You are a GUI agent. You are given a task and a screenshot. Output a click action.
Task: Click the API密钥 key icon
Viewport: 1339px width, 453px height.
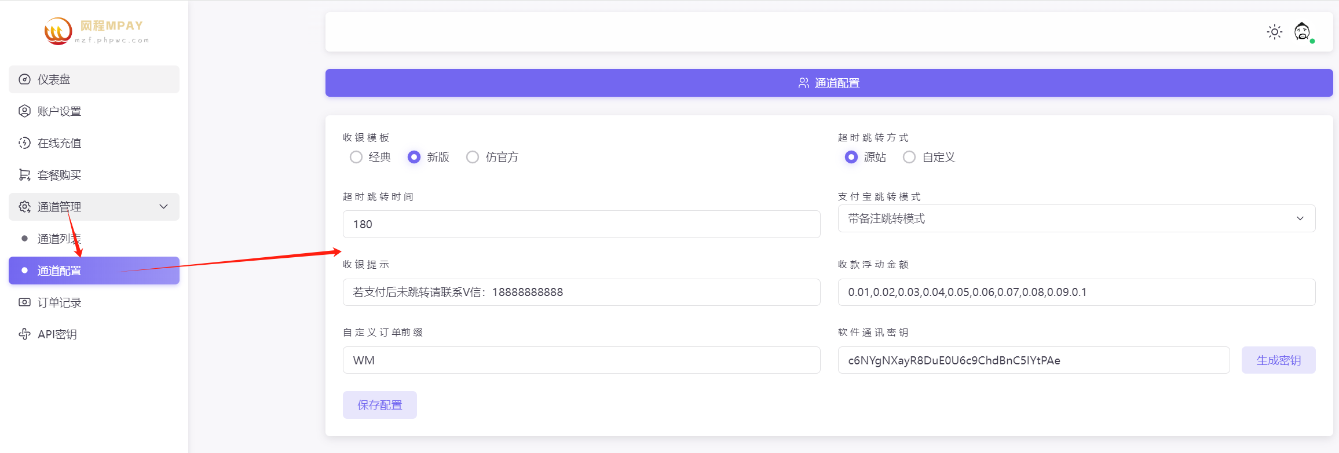pos(24,334)
